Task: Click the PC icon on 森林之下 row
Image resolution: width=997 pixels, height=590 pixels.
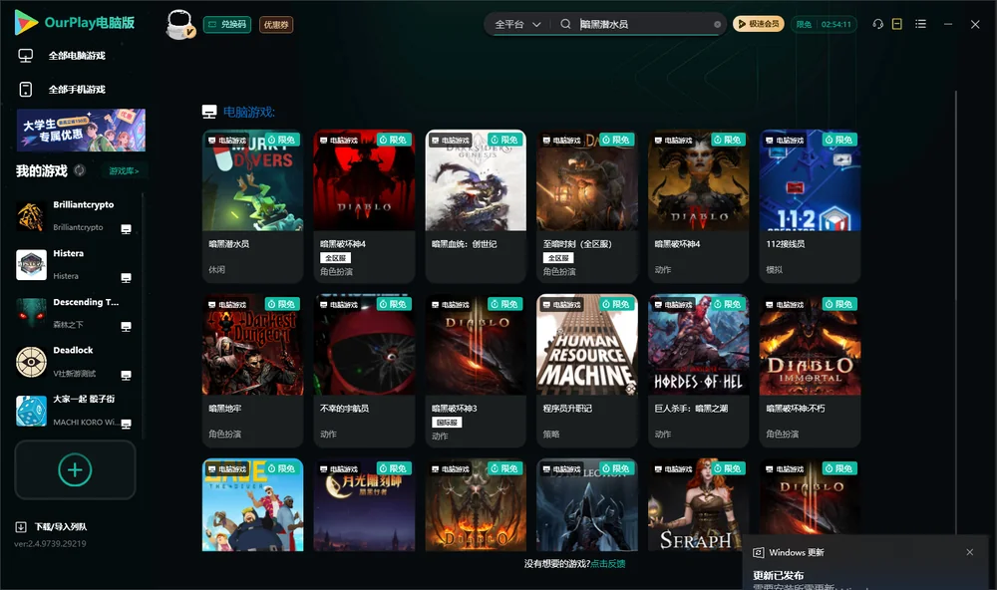Action: 126,326
